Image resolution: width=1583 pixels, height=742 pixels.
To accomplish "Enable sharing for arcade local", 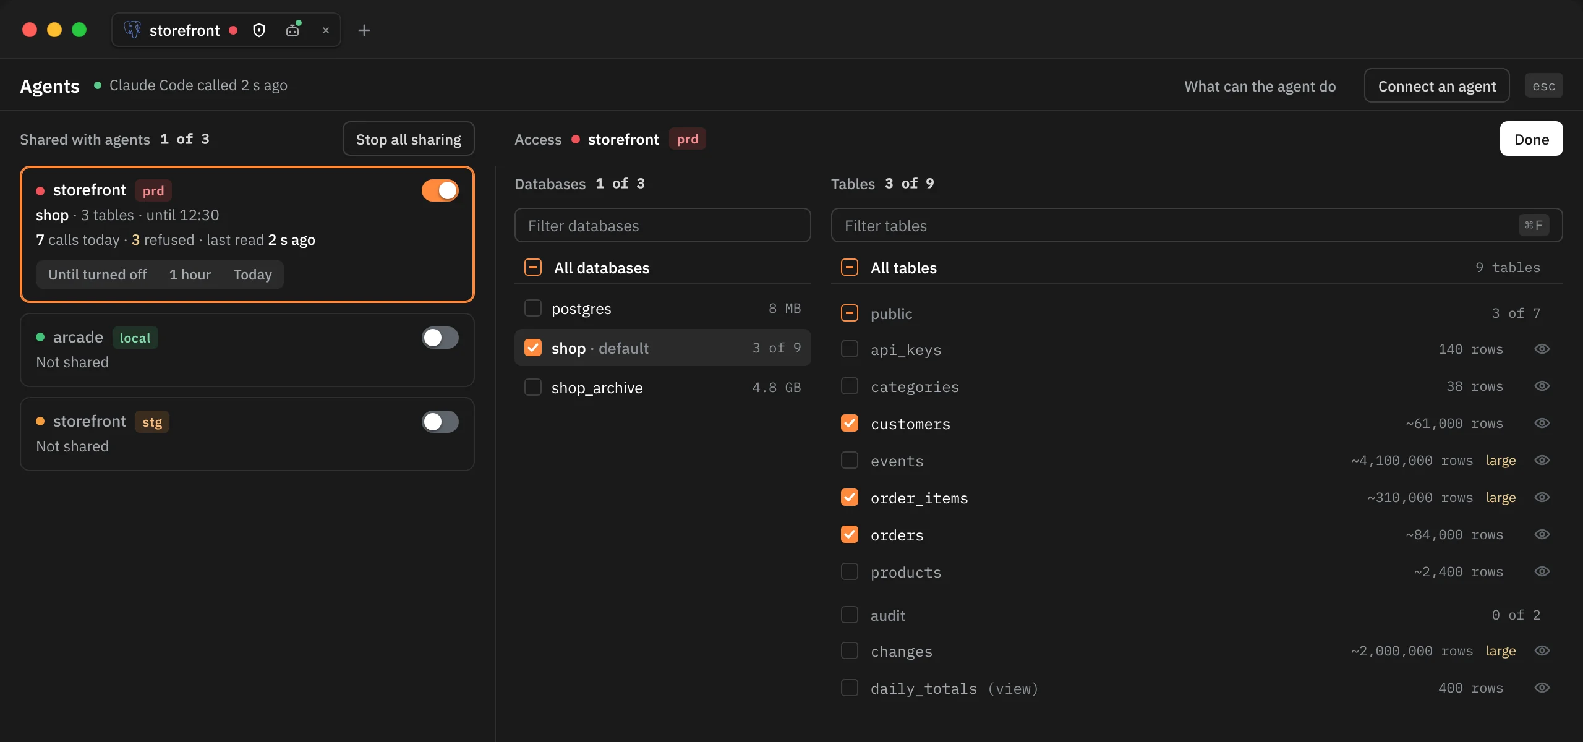I will [440, 338].
